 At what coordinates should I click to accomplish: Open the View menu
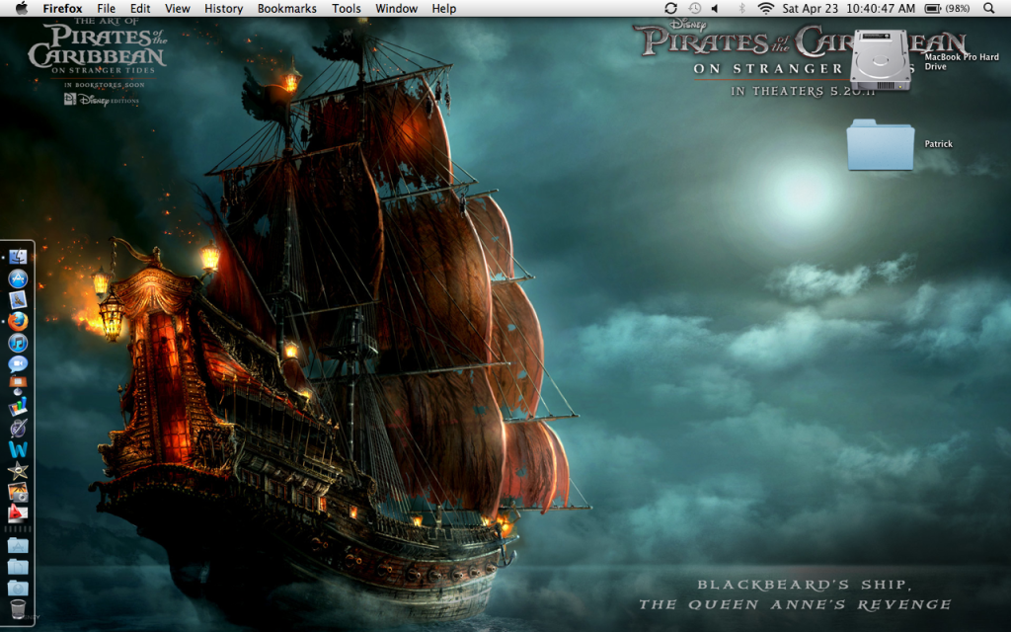pyautogui.click(x=178, y=8)
